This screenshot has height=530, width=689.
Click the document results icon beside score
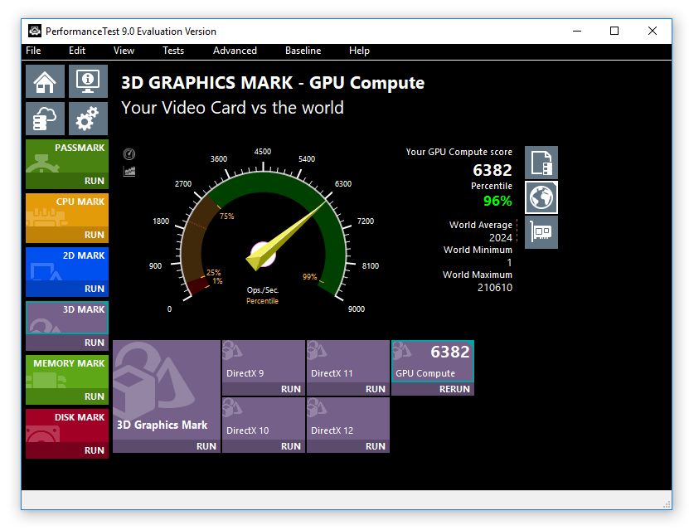coord(541,163)
